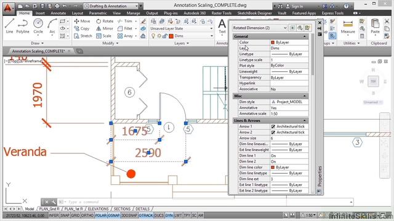Open the Insert ribbon tab

tap(40, 13)
